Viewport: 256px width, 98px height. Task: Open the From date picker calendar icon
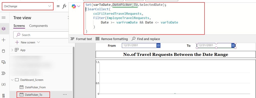coord(158,46)
